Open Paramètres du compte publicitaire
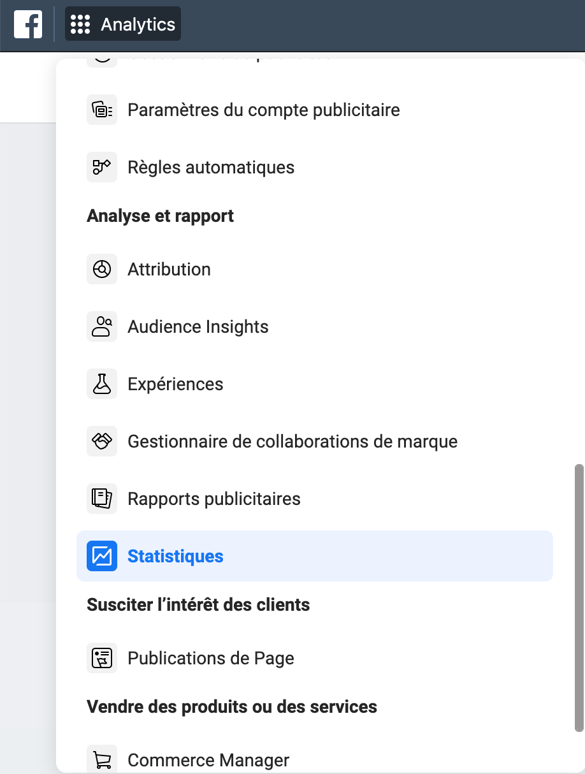585x774 pixels. 263,110
